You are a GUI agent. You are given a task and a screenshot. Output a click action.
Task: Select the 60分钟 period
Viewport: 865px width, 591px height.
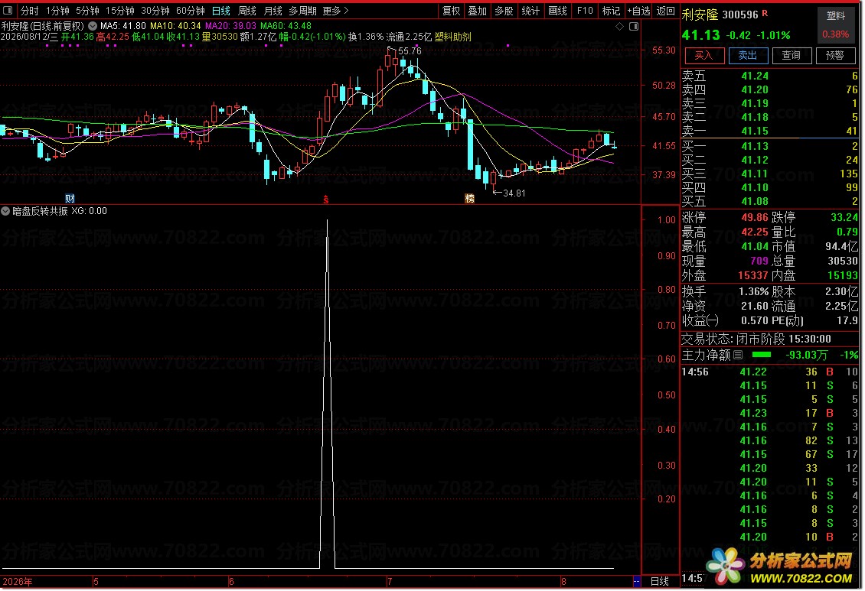(191, 11)
